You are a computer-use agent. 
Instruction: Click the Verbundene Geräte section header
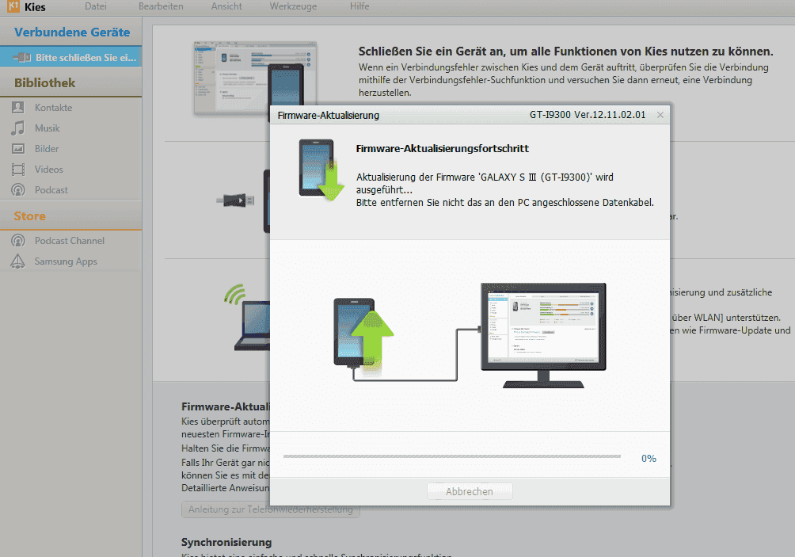[72, 32]
